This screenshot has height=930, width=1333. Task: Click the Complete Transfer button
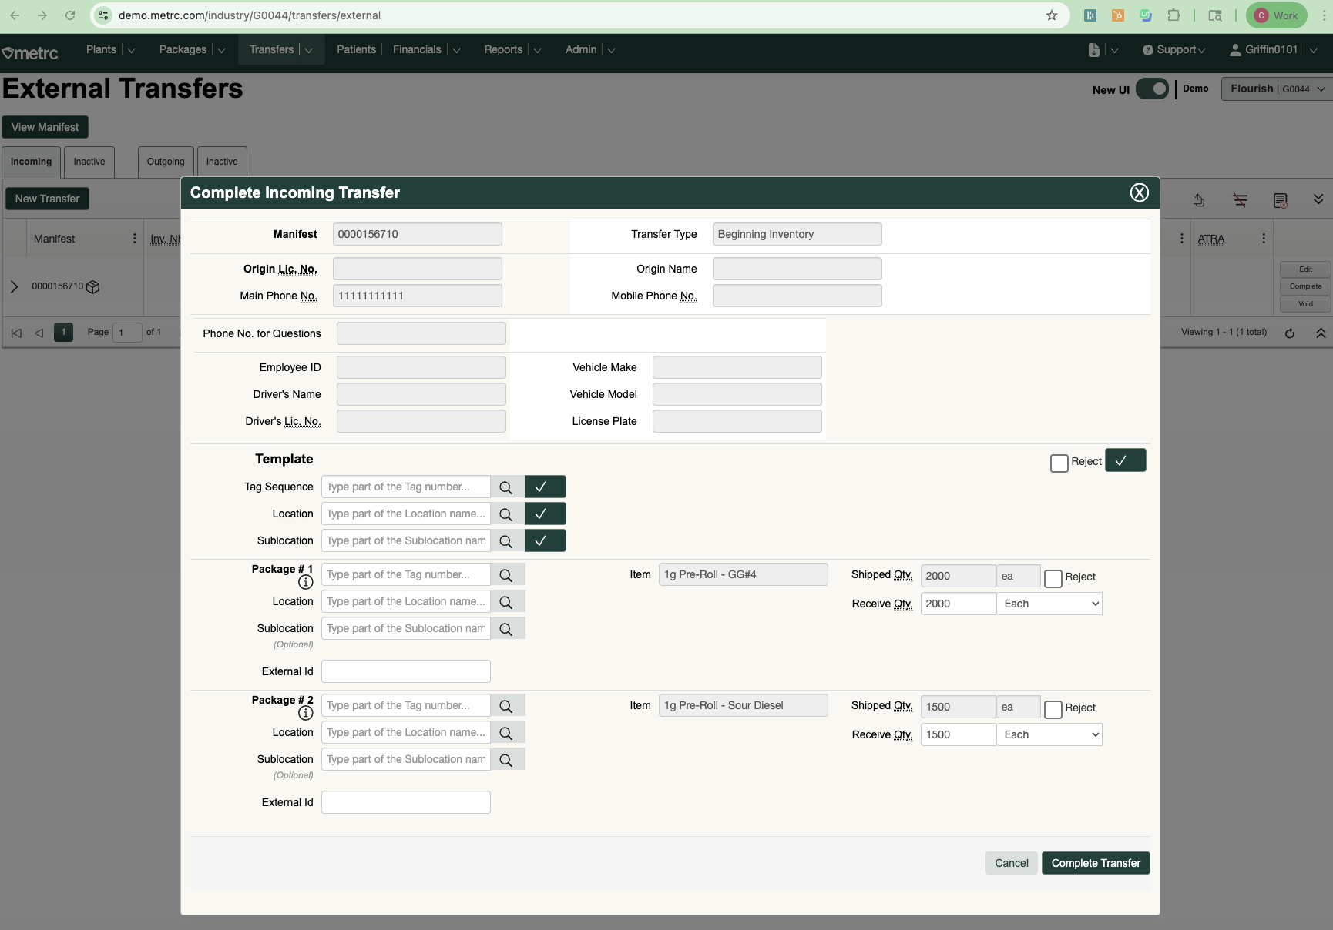click(x=1095, y=864)
